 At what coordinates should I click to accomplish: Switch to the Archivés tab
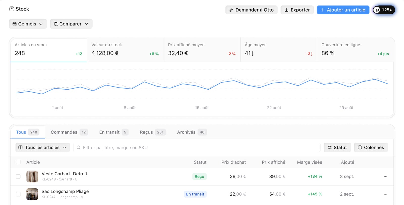point(192,132)
